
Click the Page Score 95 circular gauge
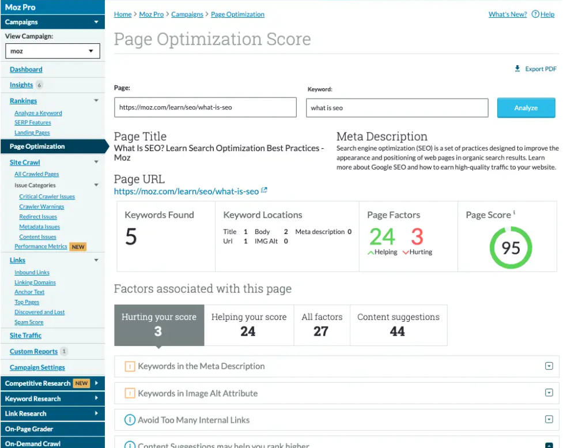pos(511,247)
